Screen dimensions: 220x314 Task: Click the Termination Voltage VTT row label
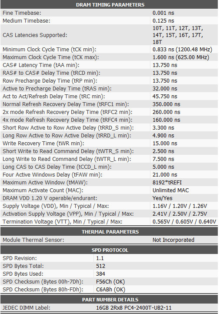[63, 222]
